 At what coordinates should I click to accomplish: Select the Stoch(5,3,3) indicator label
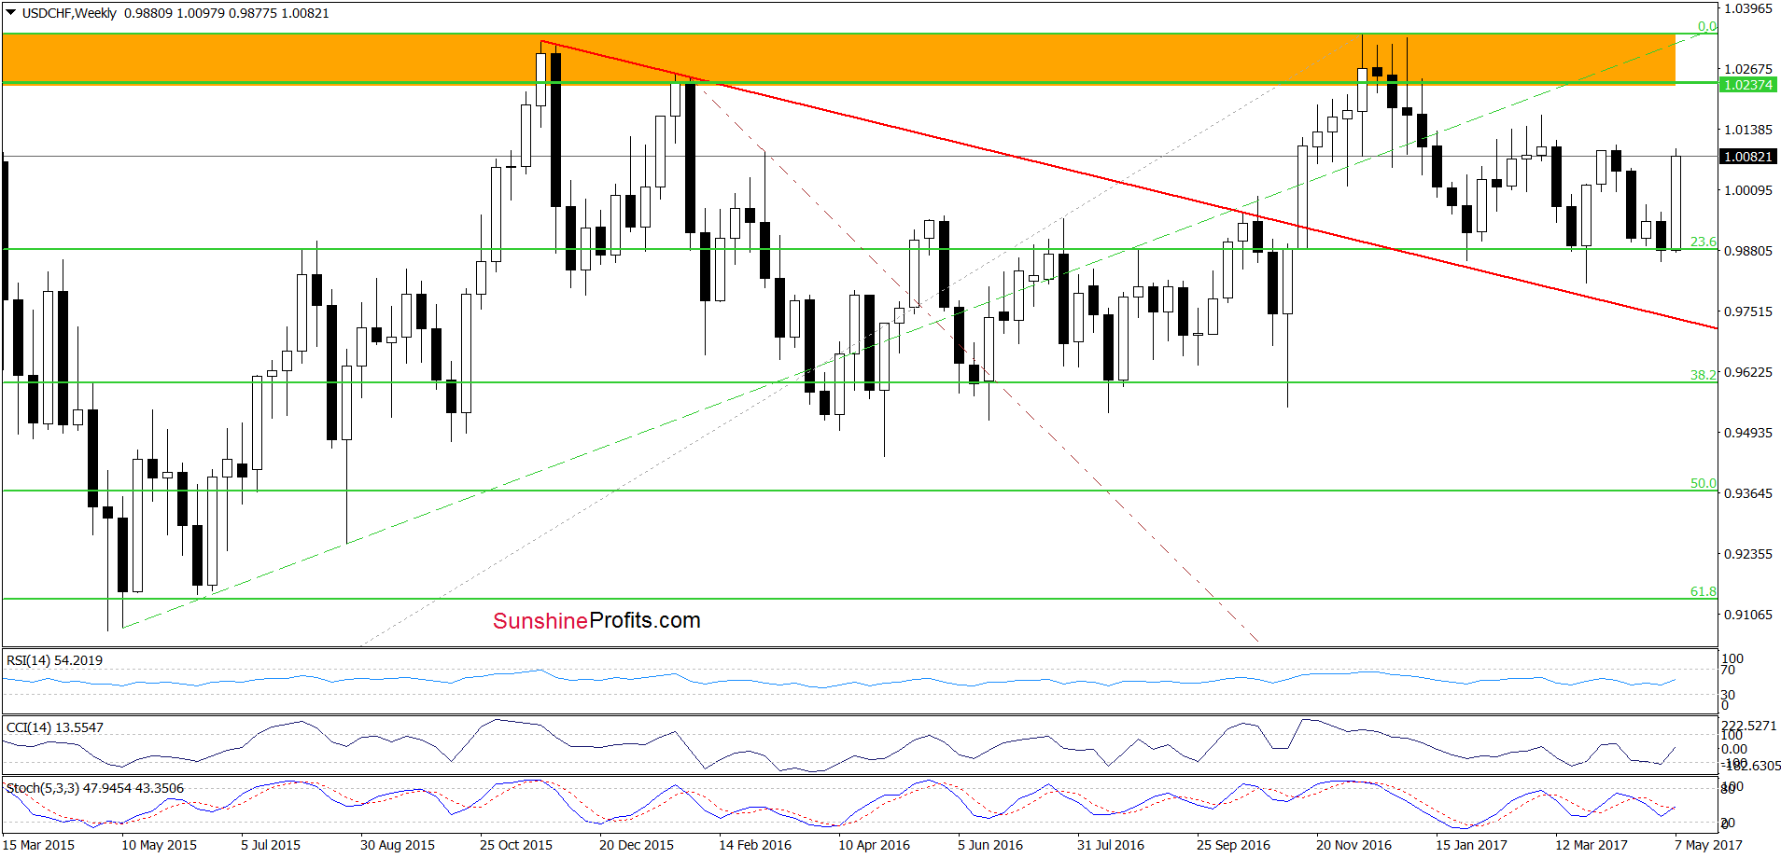point(95,788)
